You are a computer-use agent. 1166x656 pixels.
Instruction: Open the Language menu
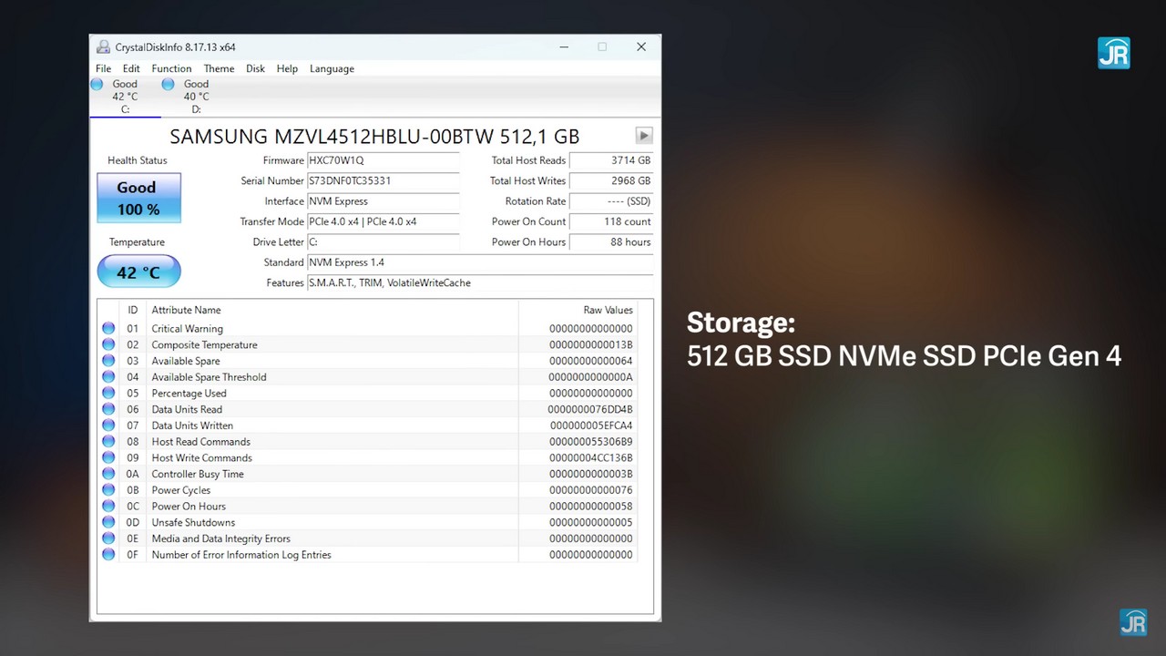(x=332, y=68)
